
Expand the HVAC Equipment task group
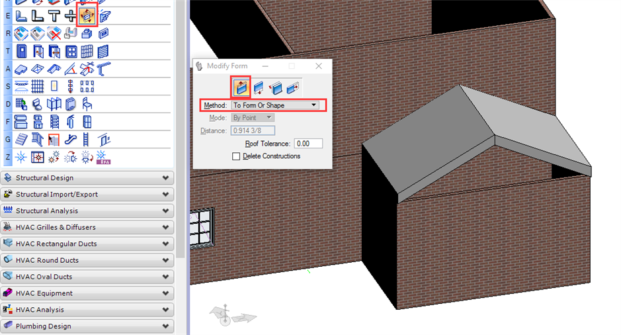tap(87, 293)
